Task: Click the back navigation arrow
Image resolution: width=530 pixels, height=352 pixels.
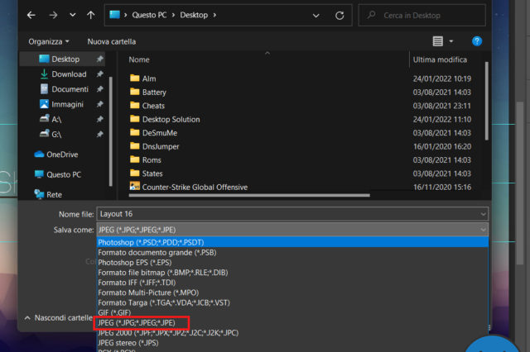Action: coord(31,15)
